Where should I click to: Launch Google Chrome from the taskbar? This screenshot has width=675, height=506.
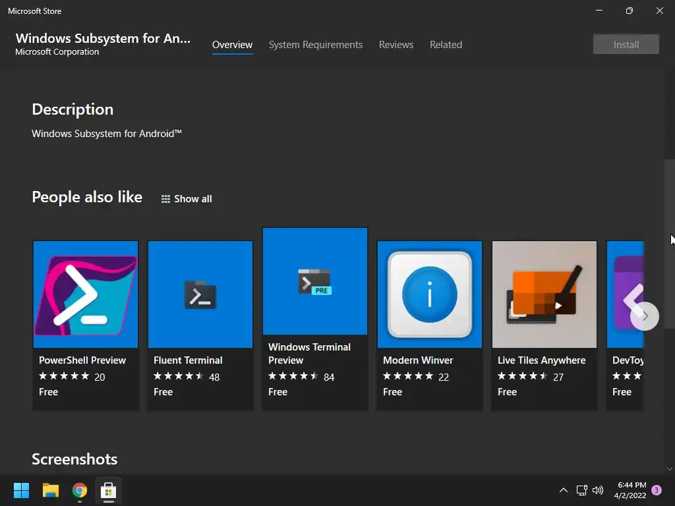pos(80,490)
